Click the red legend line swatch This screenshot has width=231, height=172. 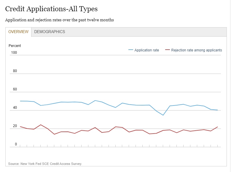pos(167,50)
